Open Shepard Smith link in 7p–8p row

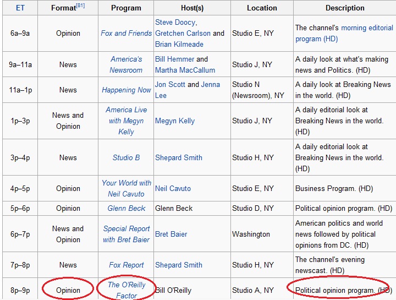tap(179, 265)
